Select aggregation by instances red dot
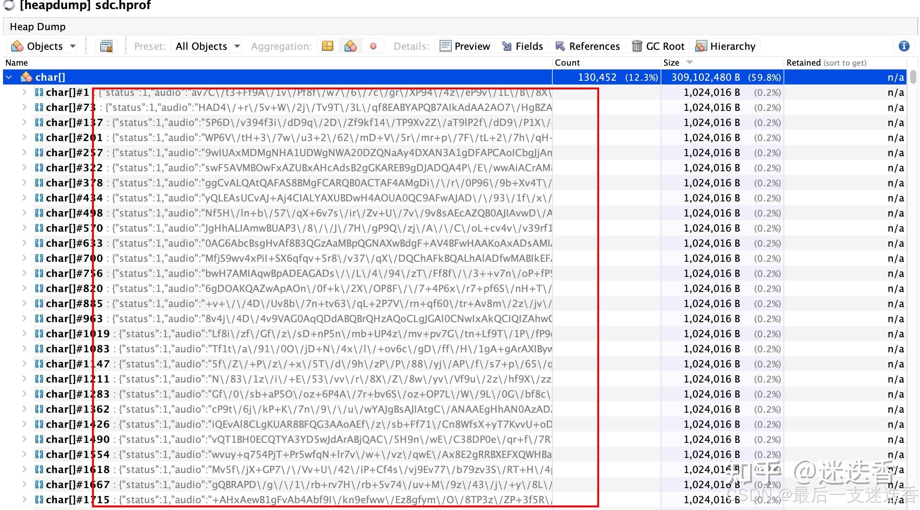920x510 pixels. pos(373,46)
